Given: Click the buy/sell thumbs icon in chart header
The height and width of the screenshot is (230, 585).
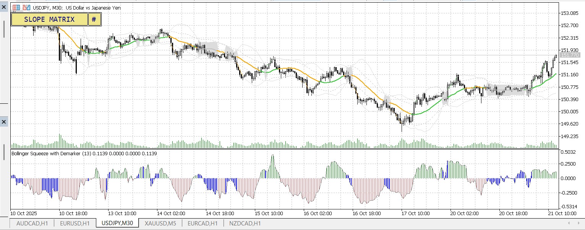Looking at the screenshot, I should pyautogui.click(x=26, y=7).
